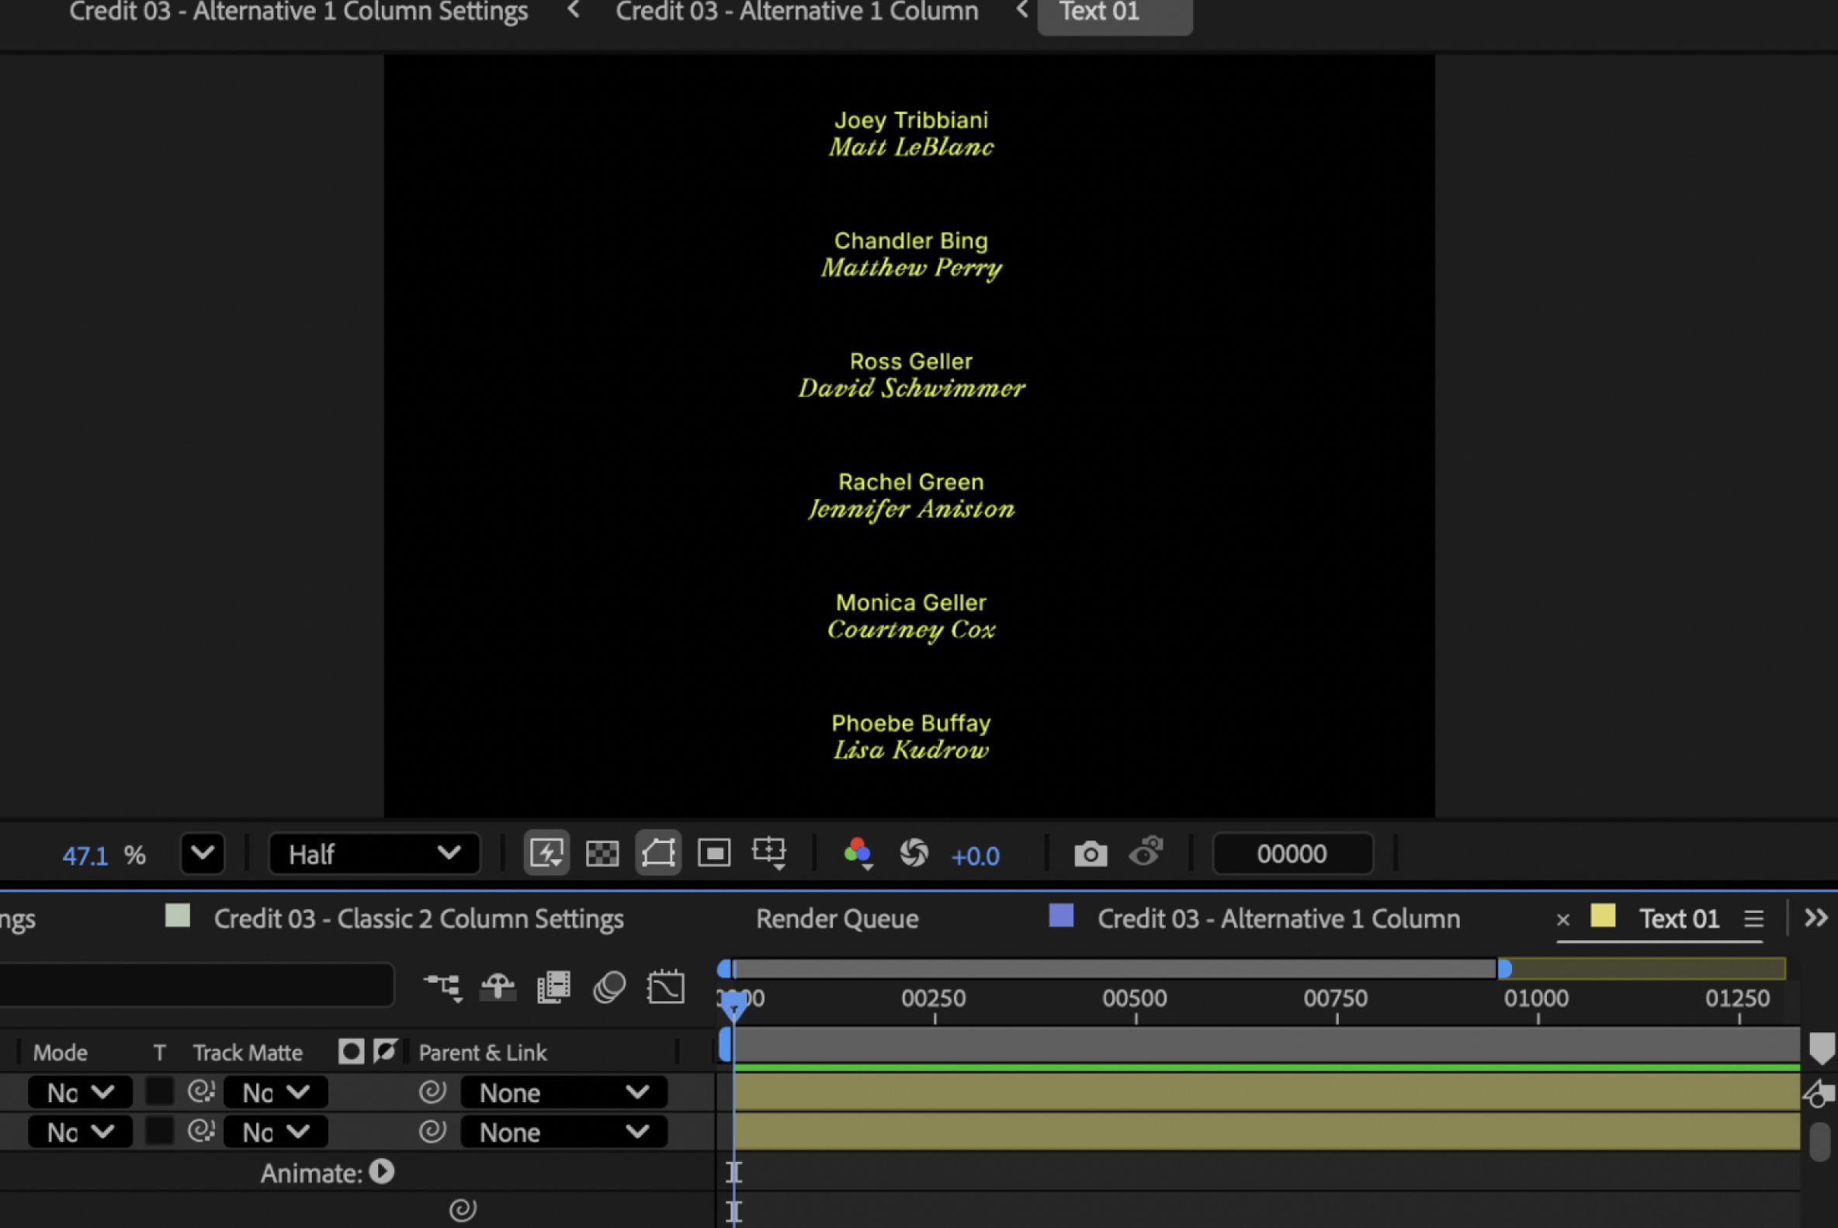Open the Graph Editor
Viewport: 1838px width, 1228px height.
(x=666, y=987)
